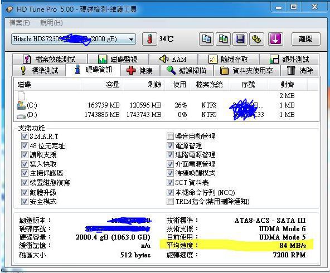330x273 pixels.
Task: Click the UDMA Mode 5 value
Action: (x=282, y=237)
